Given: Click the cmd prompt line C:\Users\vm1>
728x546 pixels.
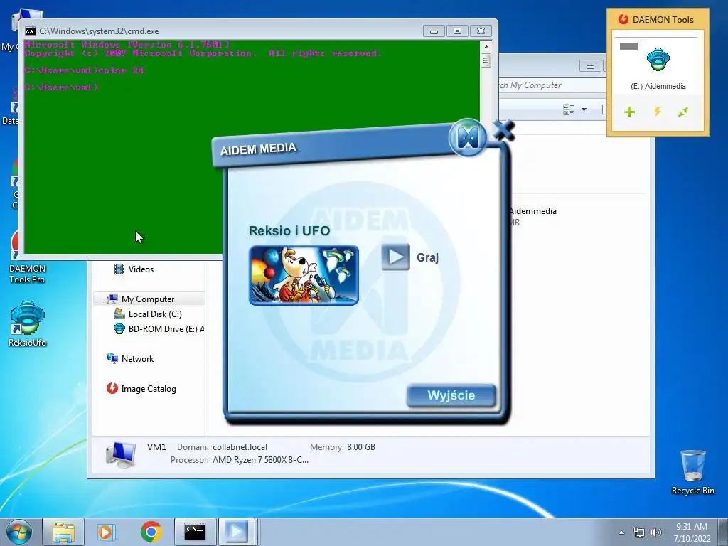Looking at the screenshot, I should pos(61,87).
